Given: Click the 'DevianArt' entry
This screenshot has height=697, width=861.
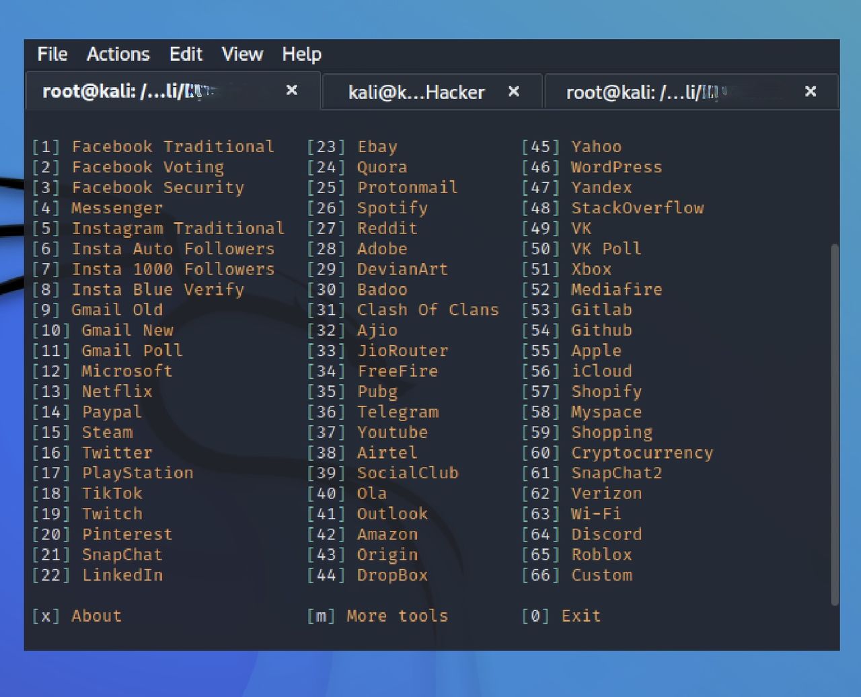Looking at the screenshot, I should [402, 269].
